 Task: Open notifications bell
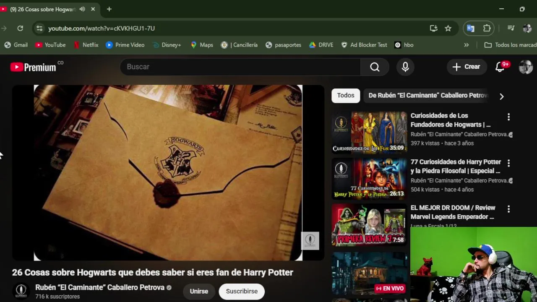(500, 67)
